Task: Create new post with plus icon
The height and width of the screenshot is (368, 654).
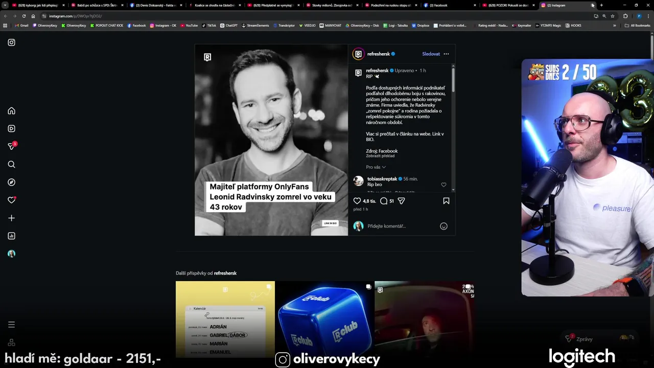Action: (11, 218)
